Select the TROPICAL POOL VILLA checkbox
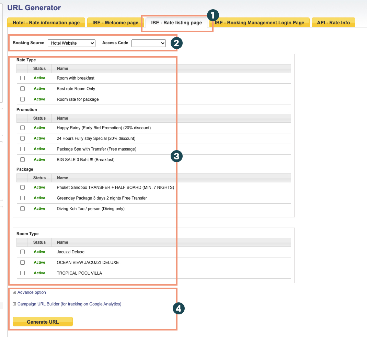This screenshot has height=337, width=367. coord(22,273)
